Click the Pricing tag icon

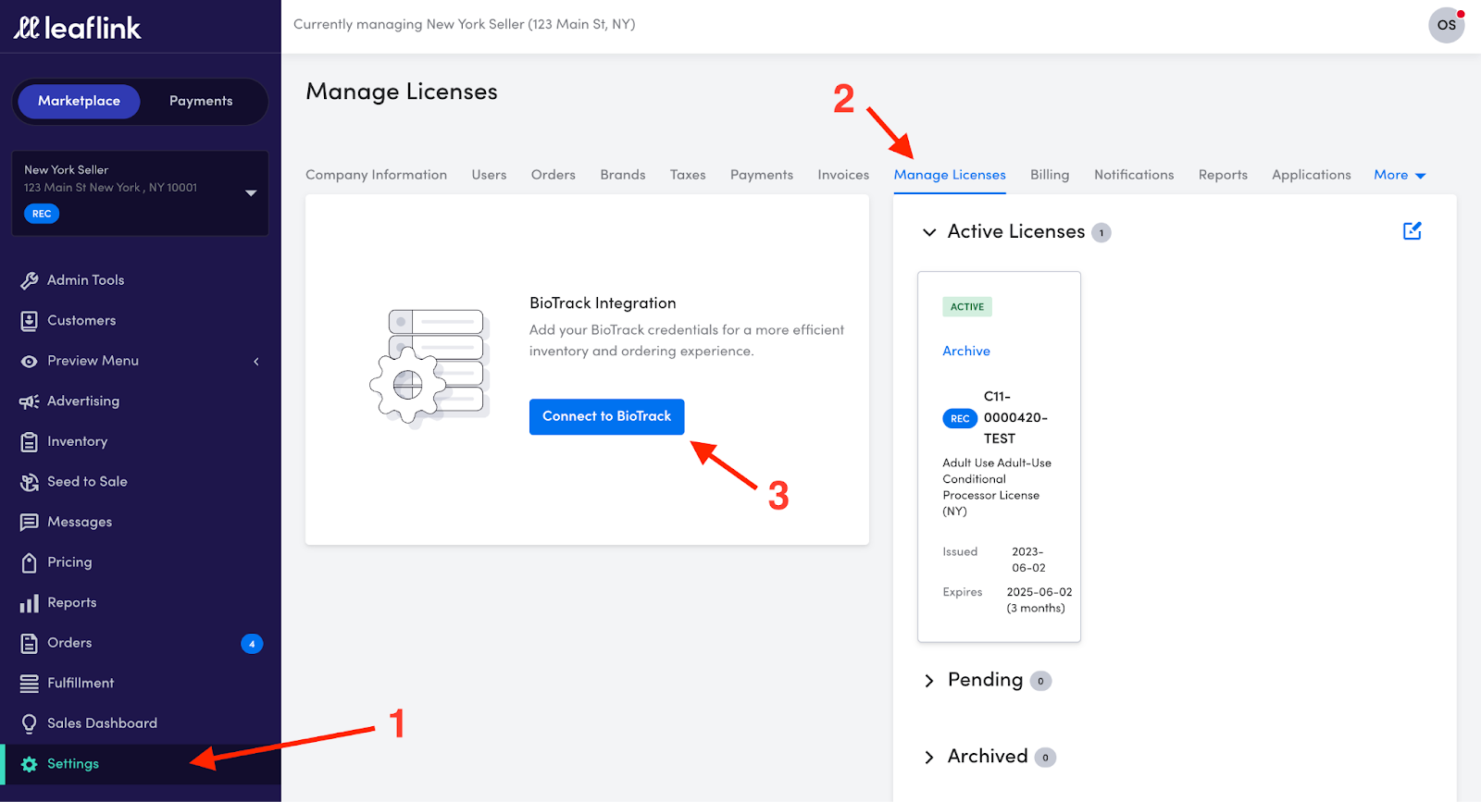click(x=30, y=562)
